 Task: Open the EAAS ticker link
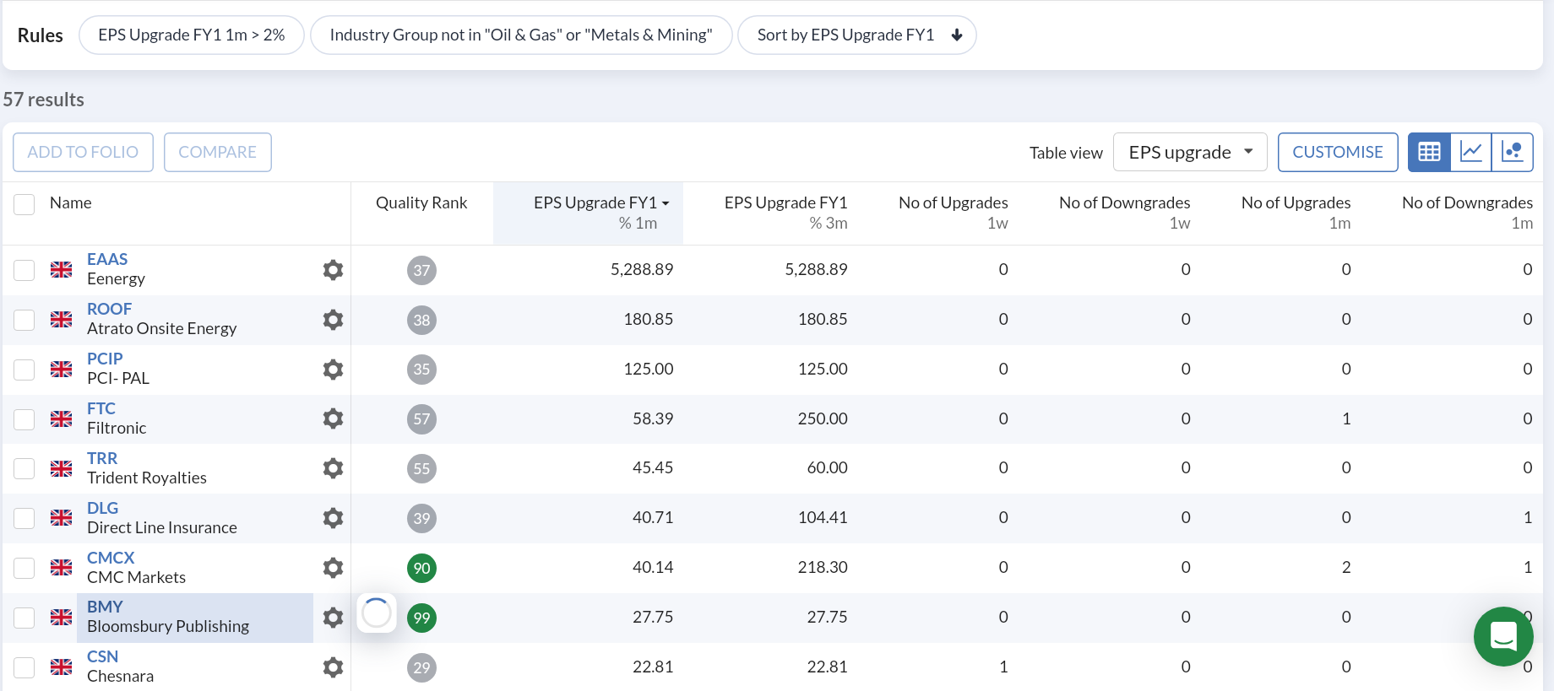(x=107, y=259)
